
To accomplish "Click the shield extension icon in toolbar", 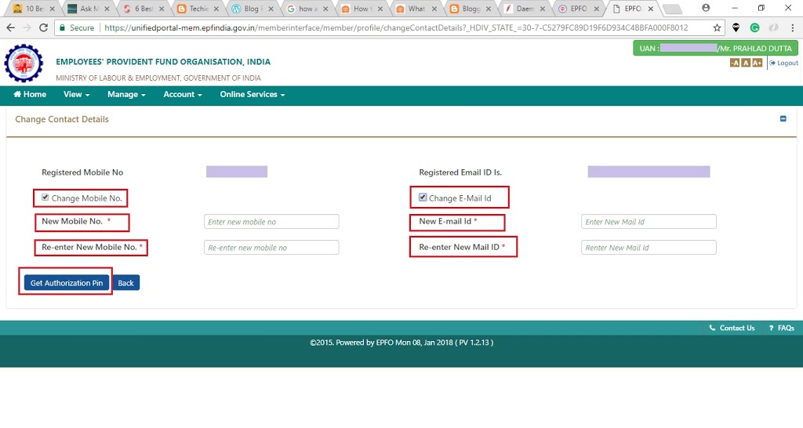I will point(736,27).
